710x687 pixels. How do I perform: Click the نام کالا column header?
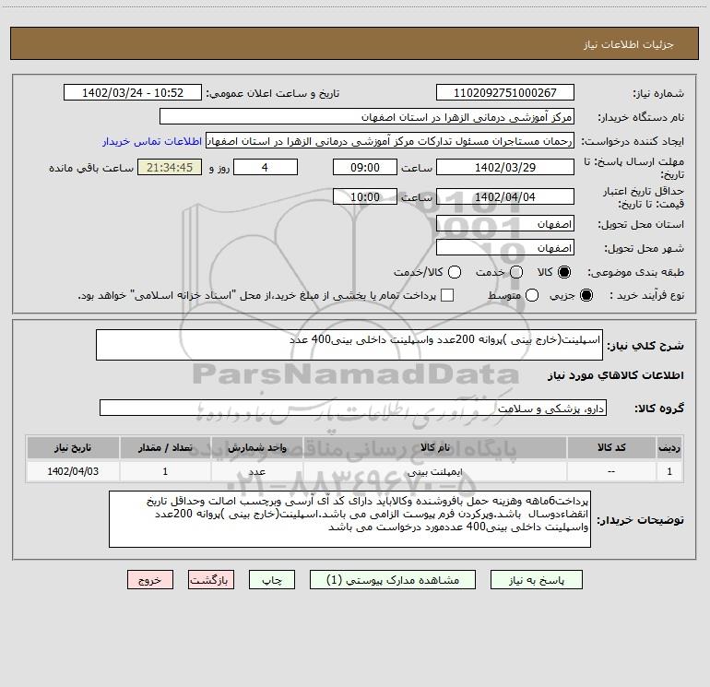coord(434,447)
